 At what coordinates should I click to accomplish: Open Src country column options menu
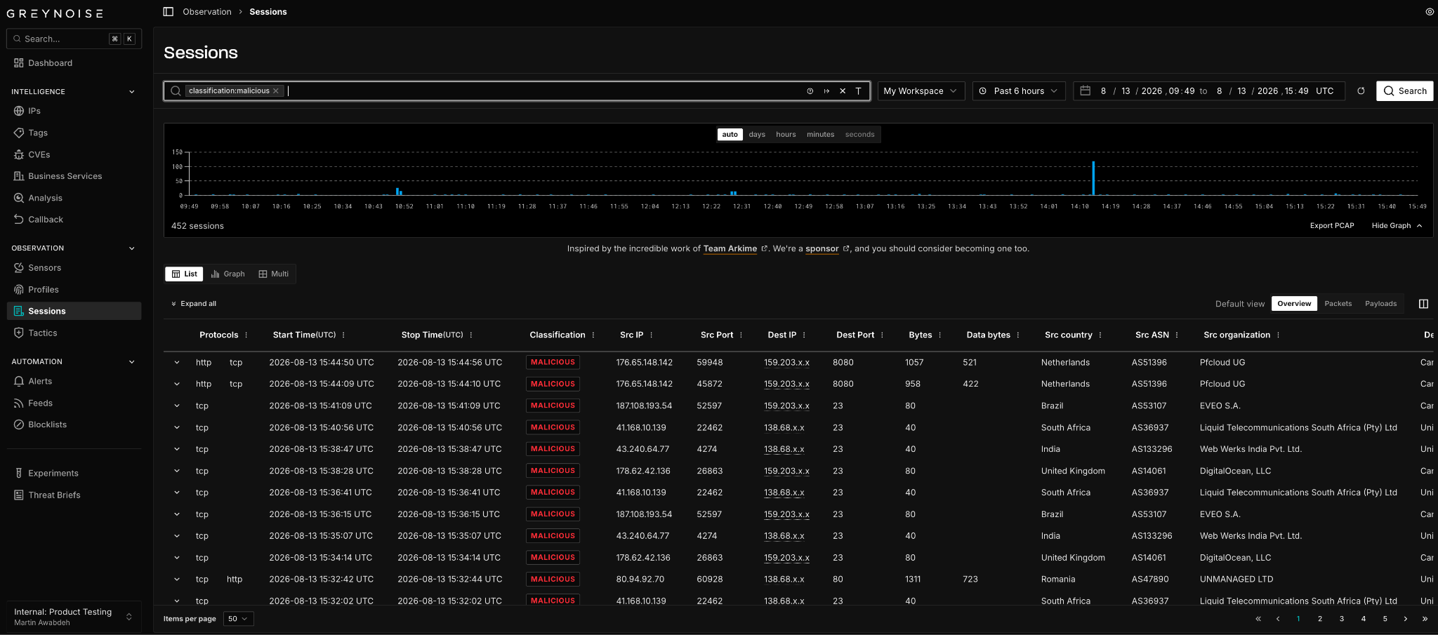[x=1100, y=335]
